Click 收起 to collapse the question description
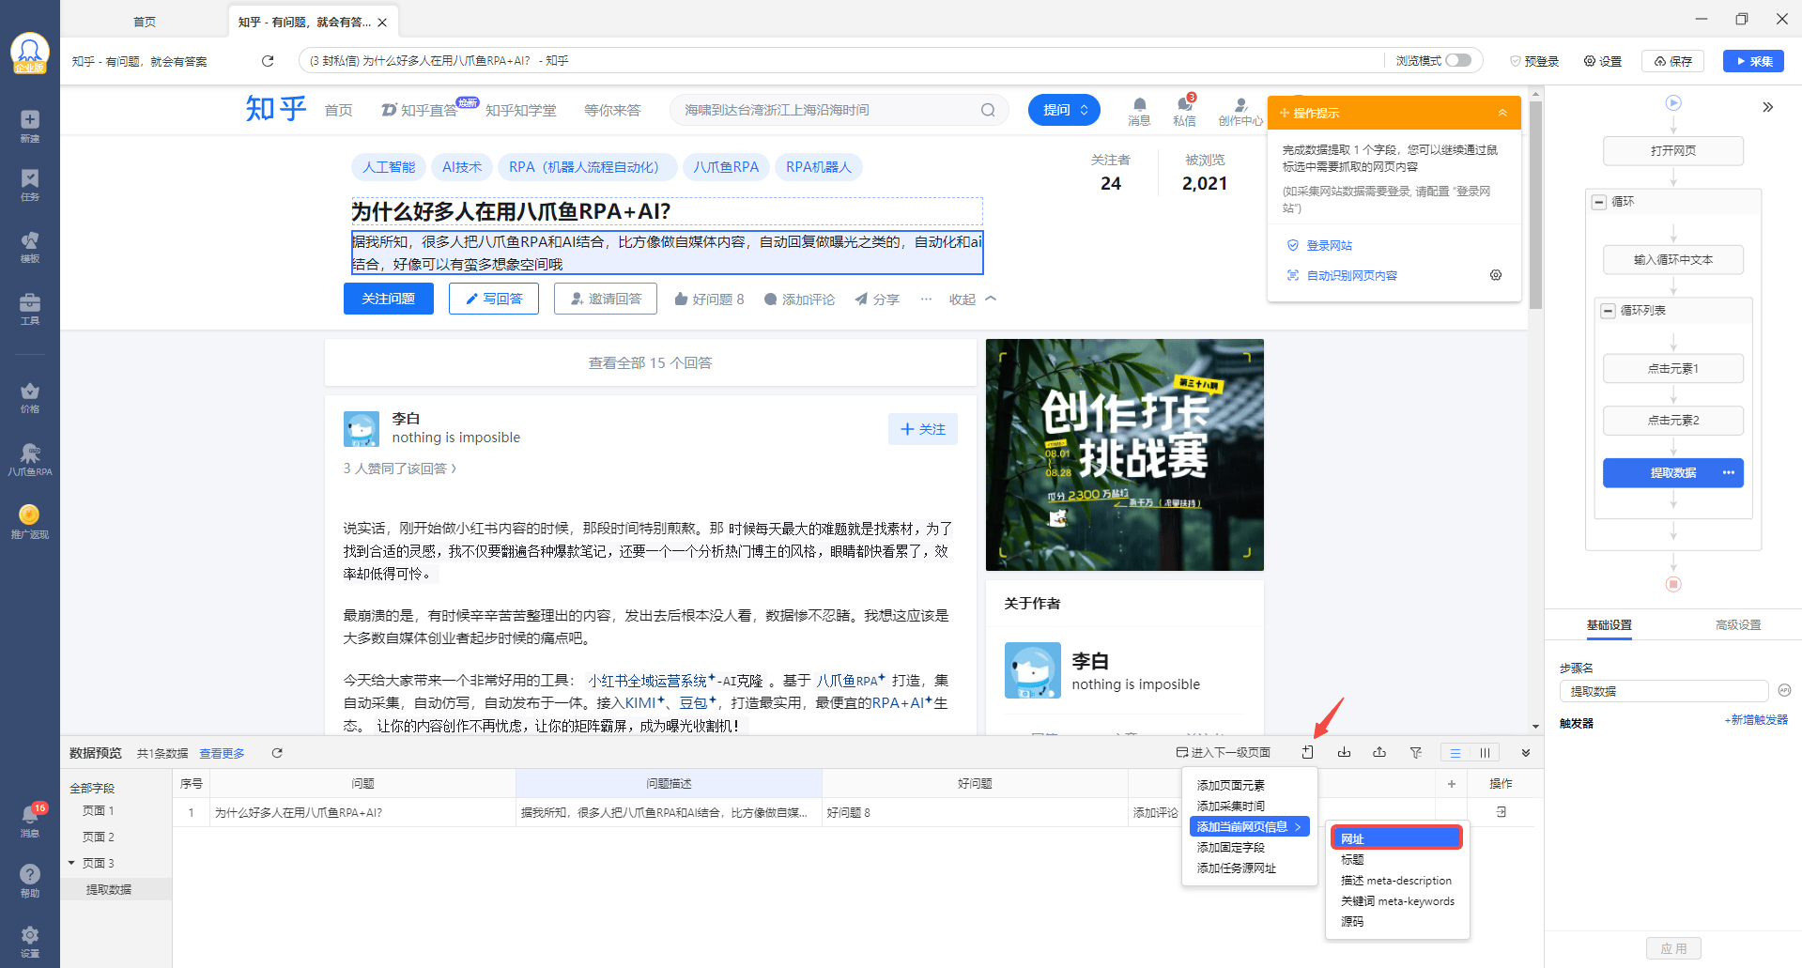 [x=973, y=300]
